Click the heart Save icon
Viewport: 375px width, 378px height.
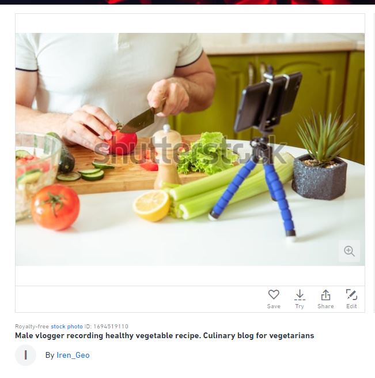click(274, 294)
